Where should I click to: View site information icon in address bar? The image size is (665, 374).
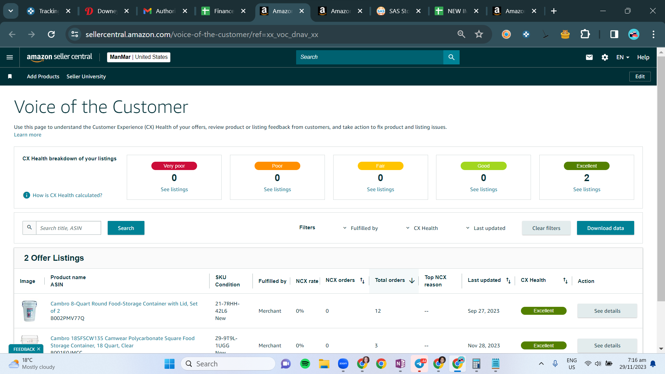pos(75,34)
